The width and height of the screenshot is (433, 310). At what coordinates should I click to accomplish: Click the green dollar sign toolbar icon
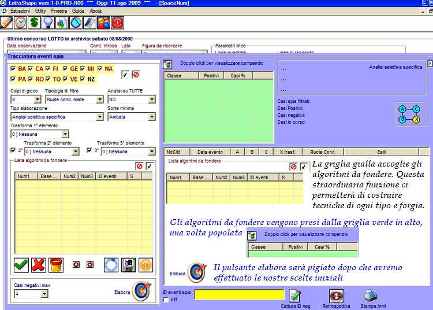[x=34, y=23]
